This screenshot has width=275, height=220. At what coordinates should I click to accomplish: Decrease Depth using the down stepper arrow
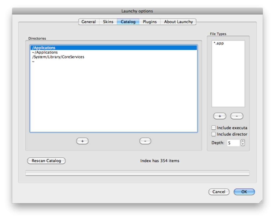tap(242, 144)
